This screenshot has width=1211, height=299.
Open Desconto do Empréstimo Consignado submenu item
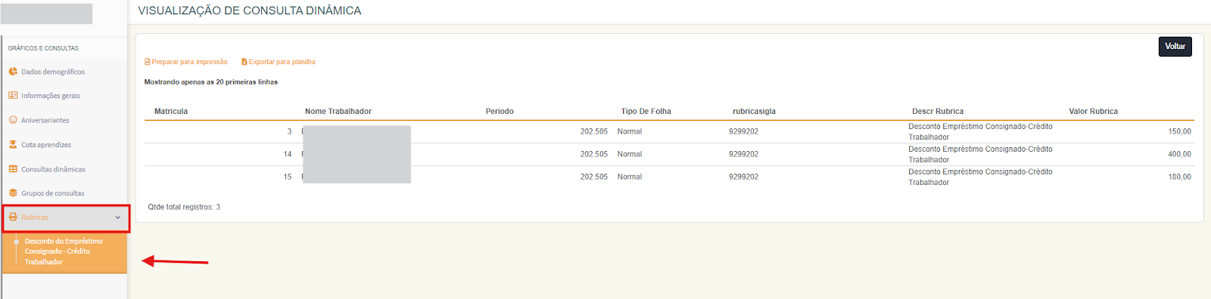[64, 252]
